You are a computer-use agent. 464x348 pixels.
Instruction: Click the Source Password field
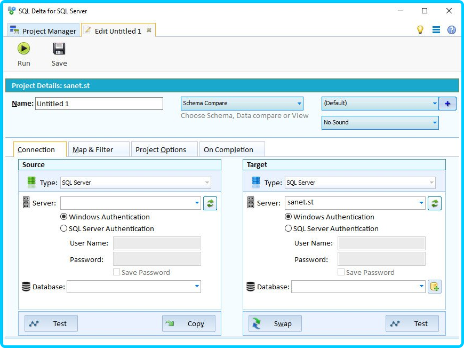tap(157, 259)
